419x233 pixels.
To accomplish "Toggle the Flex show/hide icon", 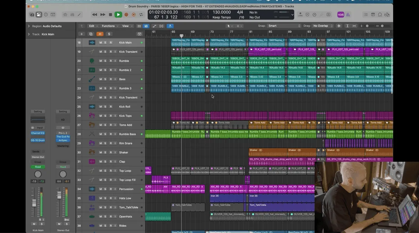I will (x=161, y=26).
